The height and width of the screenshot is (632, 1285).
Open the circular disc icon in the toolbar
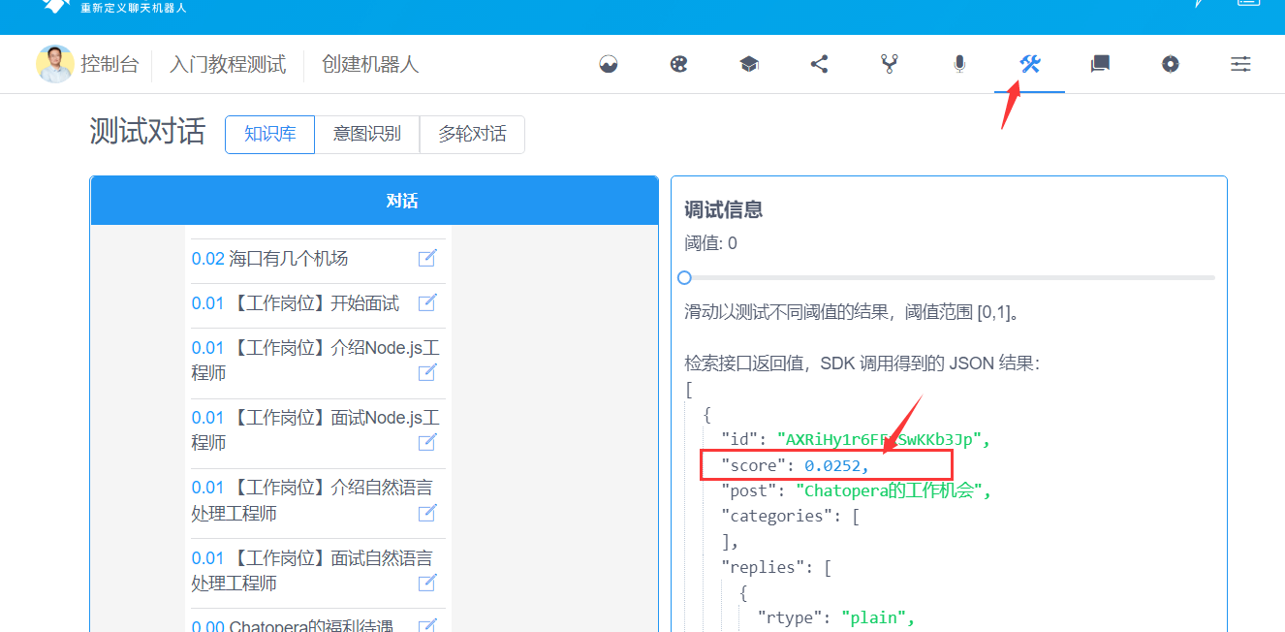(x=1171, y=65)
